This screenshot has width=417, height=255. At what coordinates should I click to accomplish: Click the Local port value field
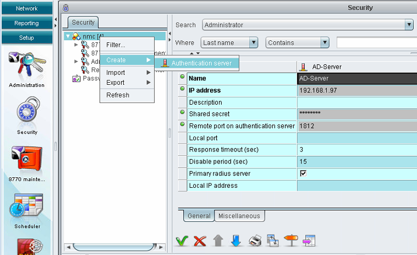(x=357, y=138)
